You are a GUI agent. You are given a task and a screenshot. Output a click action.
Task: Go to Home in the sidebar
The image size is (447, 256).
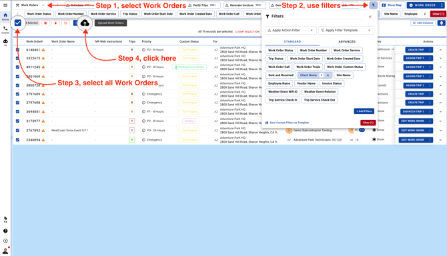5,17
